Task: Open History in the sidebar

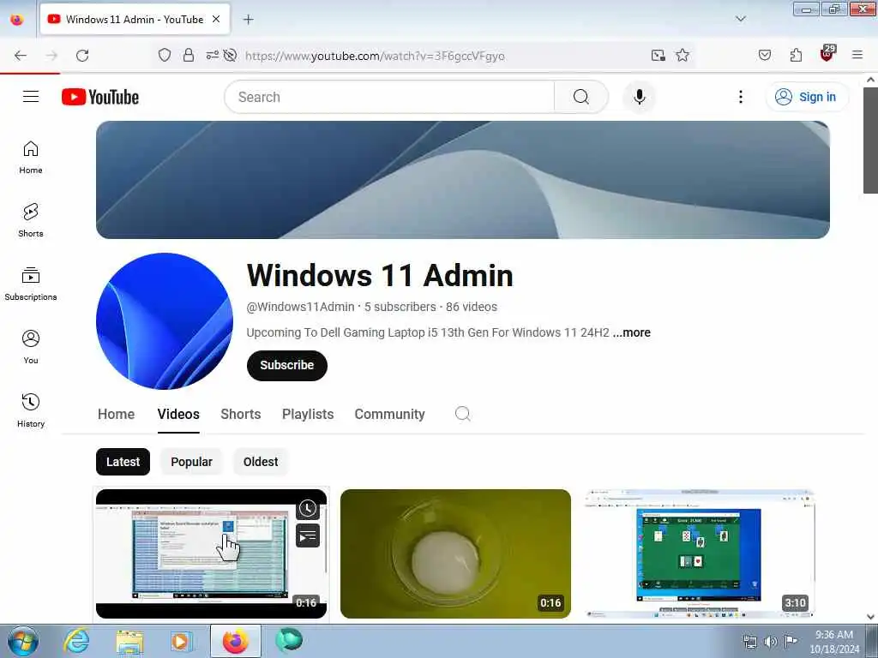Action: click(x=31, y=410)
